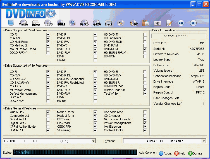Open the Drive info toolbar icon
The height and width of the screenshot is (159, 210).
pyautogui.click(x=36, y=23)
